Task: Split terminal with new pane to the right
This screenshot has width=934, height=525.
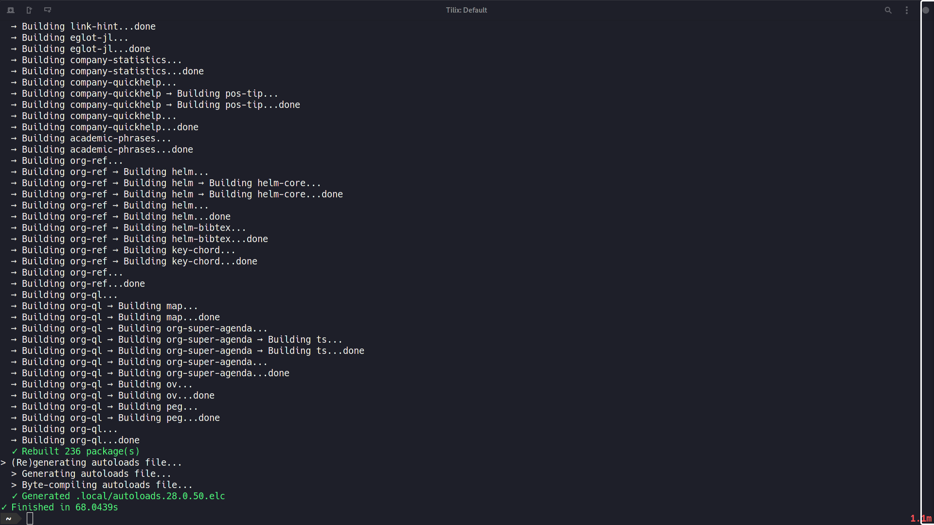Action: 29,10
